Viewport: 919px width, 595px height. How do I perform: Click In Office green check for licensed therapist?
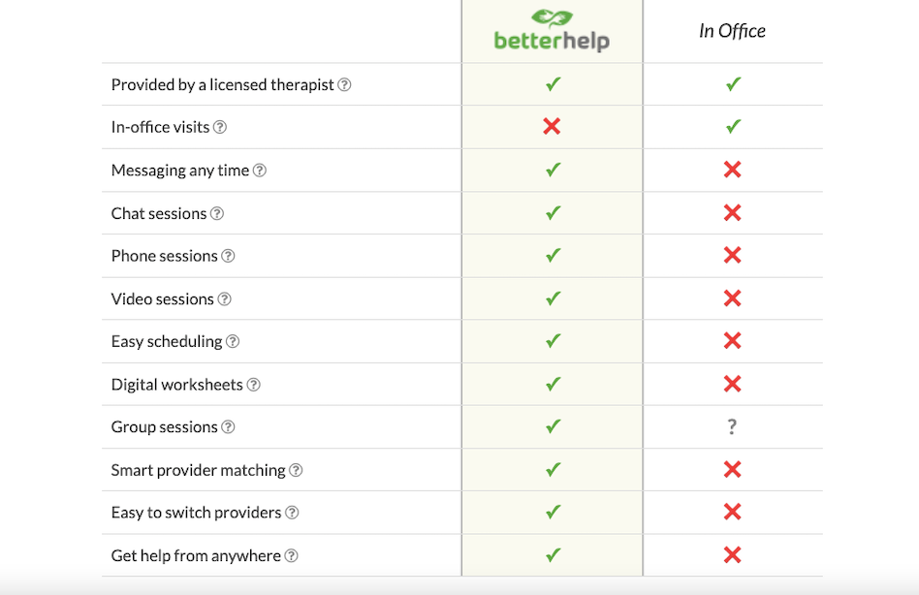point(733,84)
